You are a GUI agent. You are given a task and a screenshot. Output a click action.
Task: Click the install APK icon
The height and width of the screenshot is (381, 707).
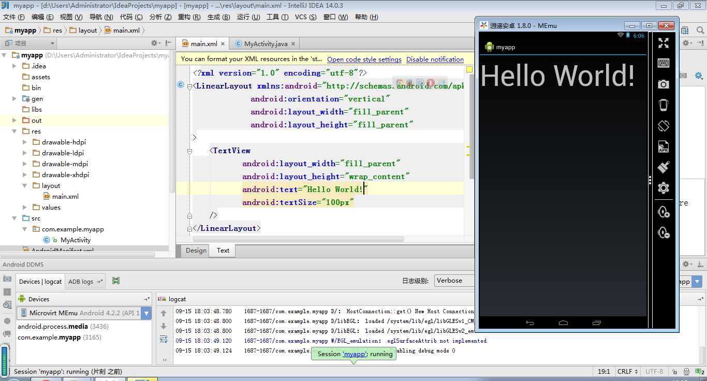coord(663,146)
